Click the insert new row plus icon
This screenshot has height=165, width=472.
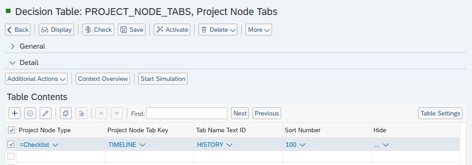(15, 113)
